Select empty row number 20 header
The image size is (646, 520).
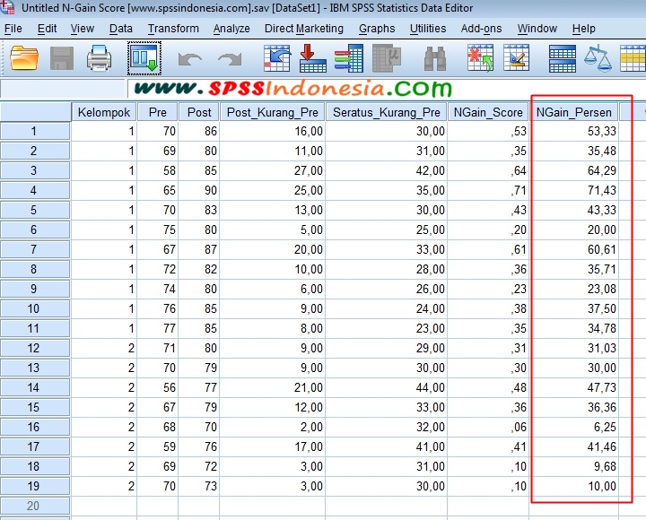pos(35,506)
